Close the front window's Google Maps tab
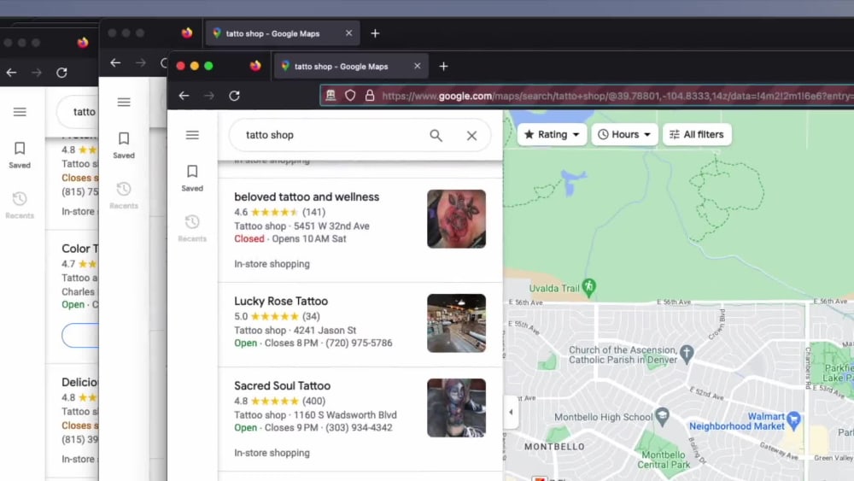This screenshot has height=481, width=854. coord(418,66)
